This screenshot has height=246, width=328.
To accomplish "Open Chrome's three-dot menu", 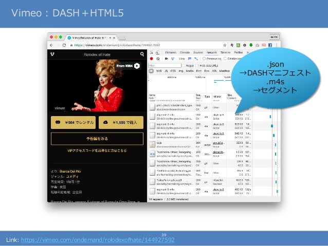I will click(x=276, y=45).
